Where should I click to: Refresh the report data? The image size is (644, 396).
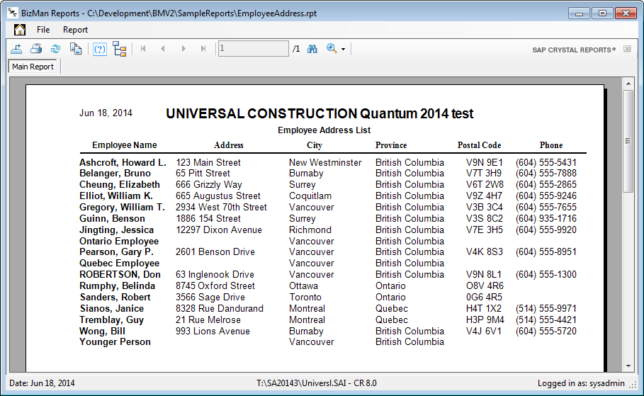[55, 49]
